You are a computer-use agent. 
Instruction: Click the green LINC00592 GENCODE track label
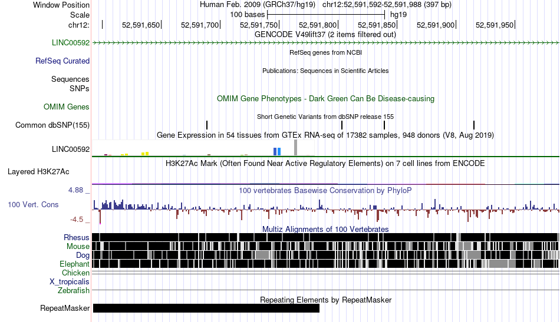pyautogui.click(x=70, y=42)
